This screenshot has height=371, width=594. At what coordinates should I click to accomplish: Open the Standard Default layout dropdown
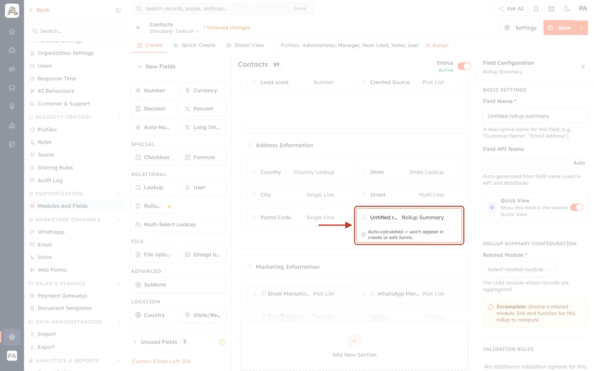[174, 31]
